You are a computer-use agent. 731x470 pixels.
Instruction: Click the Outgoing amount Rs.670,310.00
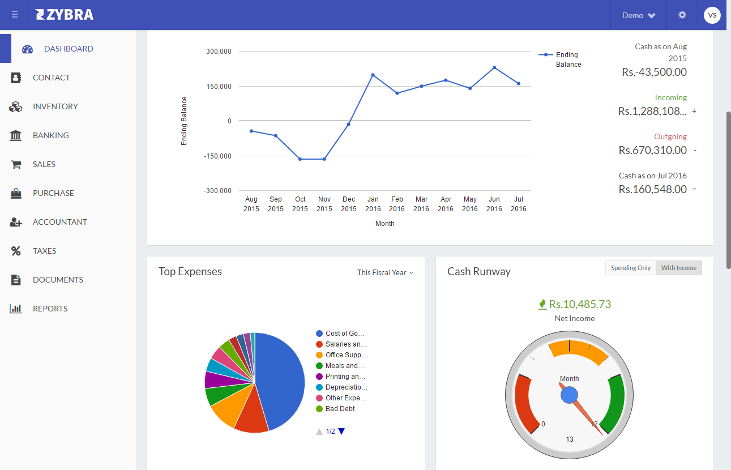[653, 150]
